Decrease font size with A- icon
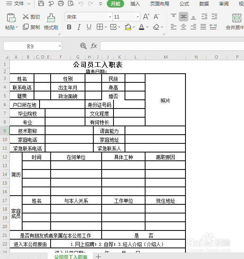 (156, 17)
